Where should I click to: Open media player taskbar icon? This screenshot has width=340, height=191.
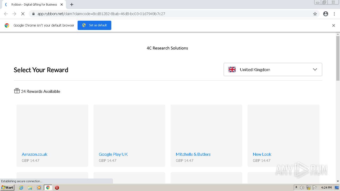(39, 188)
